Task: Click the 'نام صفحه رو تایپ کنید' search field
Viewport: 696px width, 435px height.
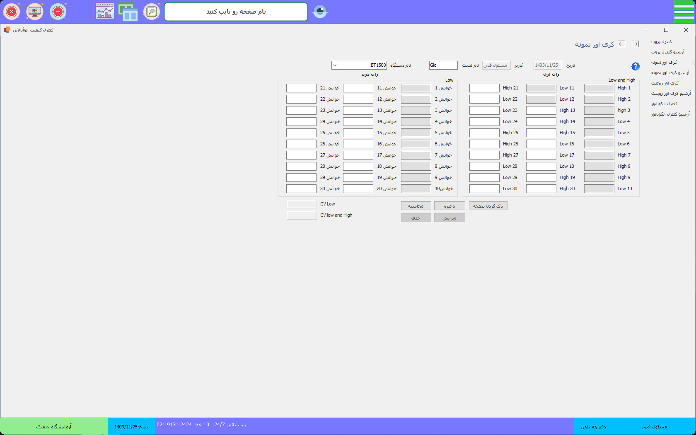Action: pyautogui.click(x=236, y=12)
